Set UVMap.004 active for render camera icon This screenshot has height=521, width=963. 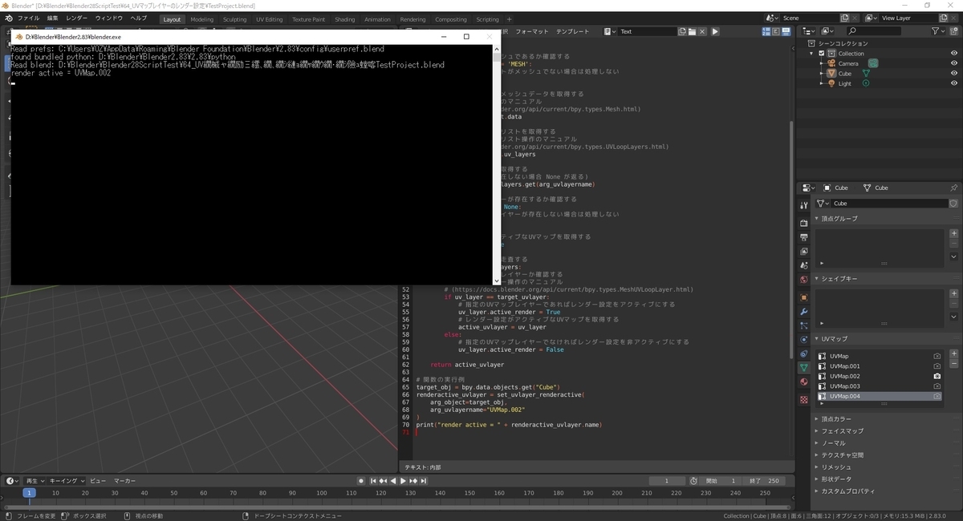coord(937,396)
